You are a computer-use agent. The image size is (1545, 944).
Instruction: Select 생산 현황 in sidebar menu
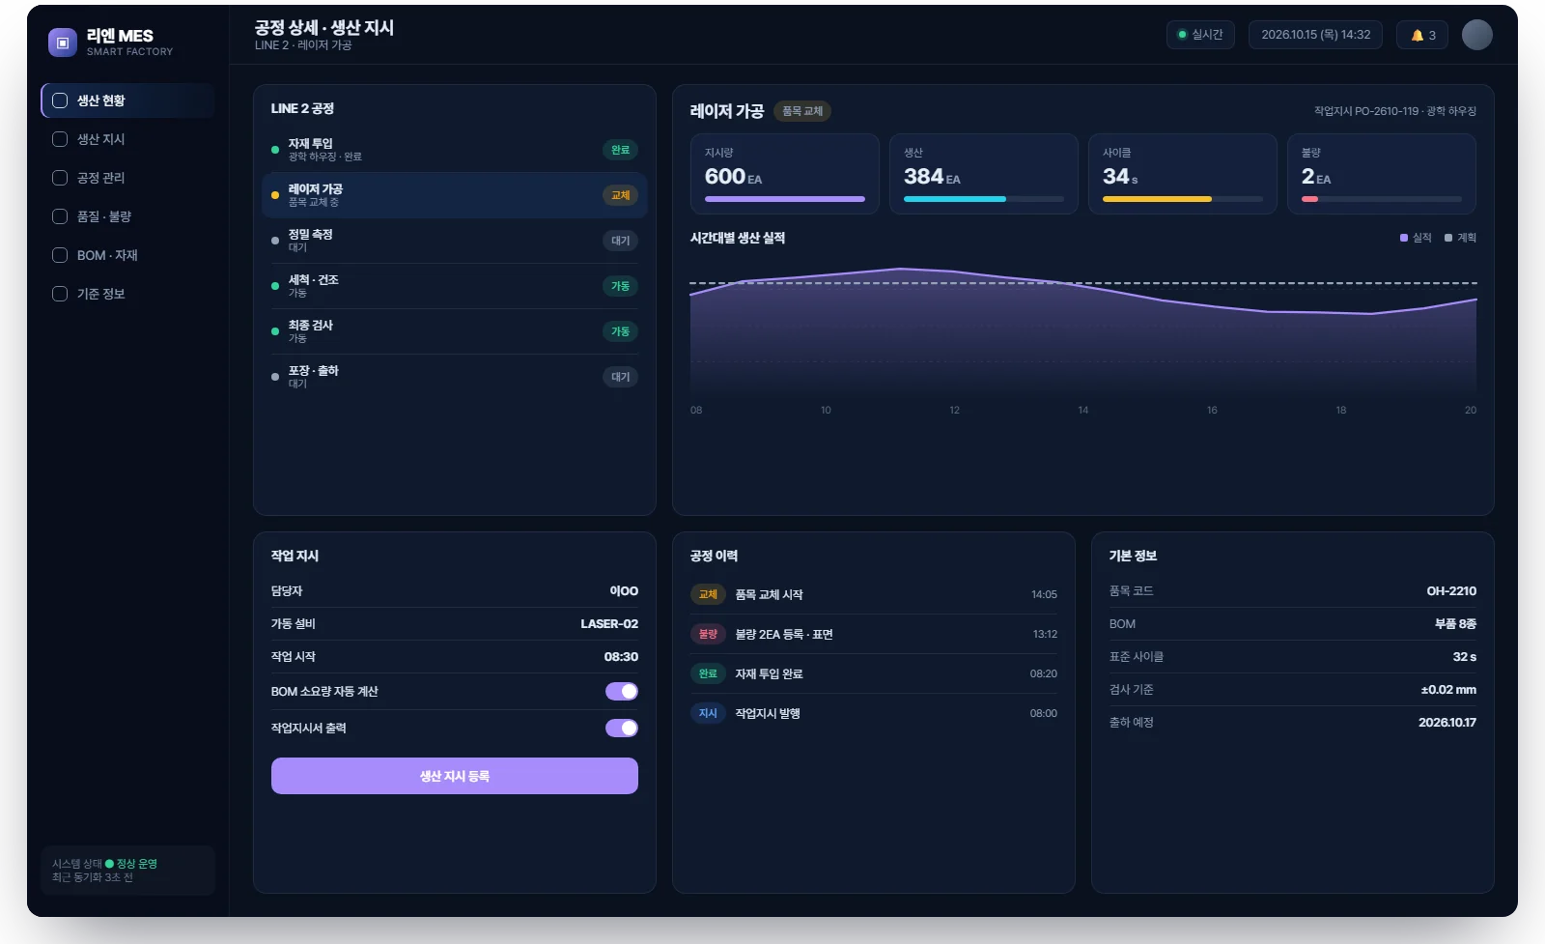click(x=128, y=100)
